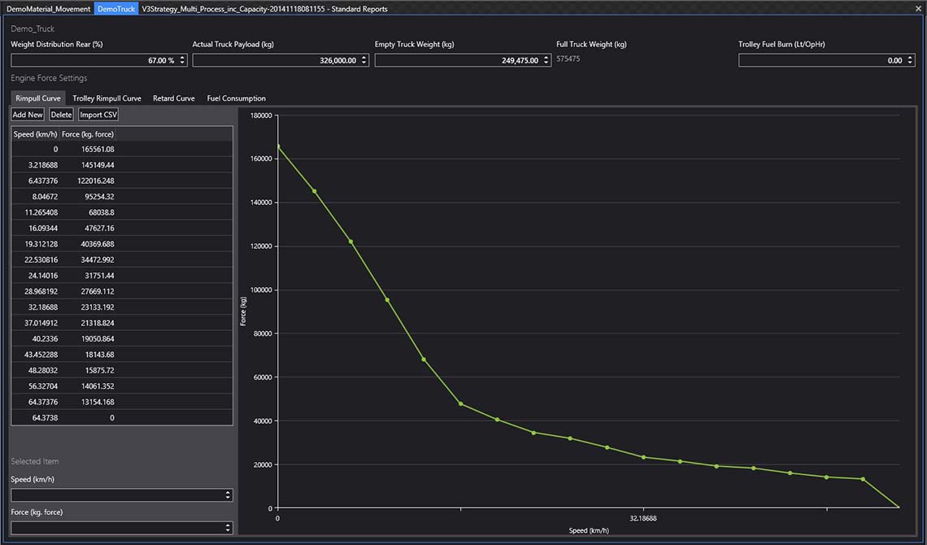Open the Rimpull Curve tab
Viewport: 927px width, 545px height.
pos(38,98)
